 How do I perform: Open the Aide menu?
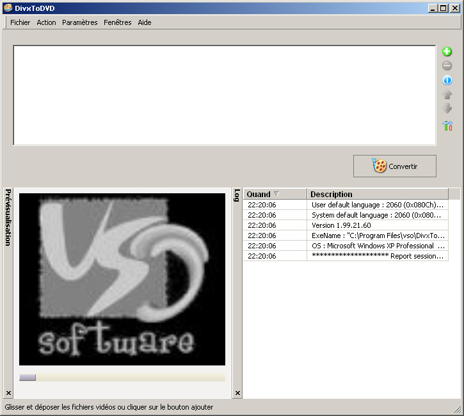click(145, 22)
